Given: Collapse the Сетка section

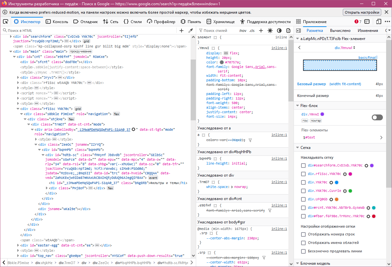Looking at the screenshot, I should tap(298, 148).
